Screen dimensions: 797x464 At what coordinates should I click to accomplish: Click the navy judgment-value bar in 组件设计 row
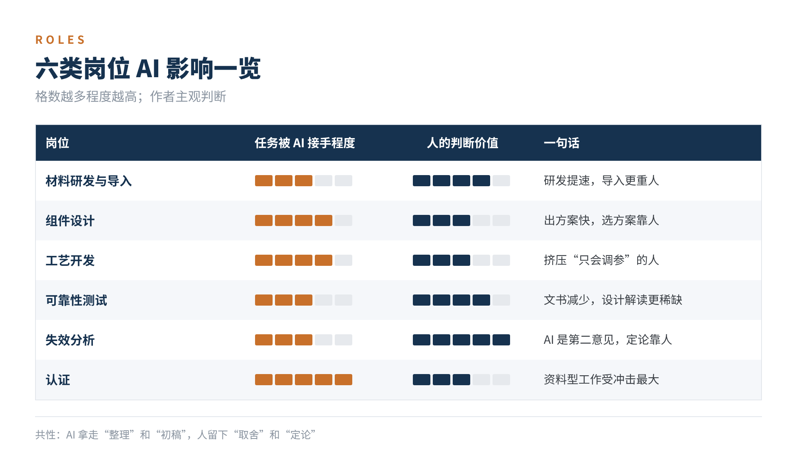461,220
